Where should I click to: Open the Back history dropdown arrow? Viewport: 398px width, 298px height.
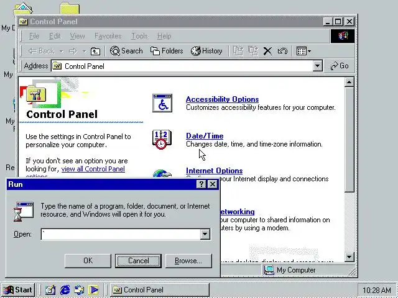click(61, 52)
